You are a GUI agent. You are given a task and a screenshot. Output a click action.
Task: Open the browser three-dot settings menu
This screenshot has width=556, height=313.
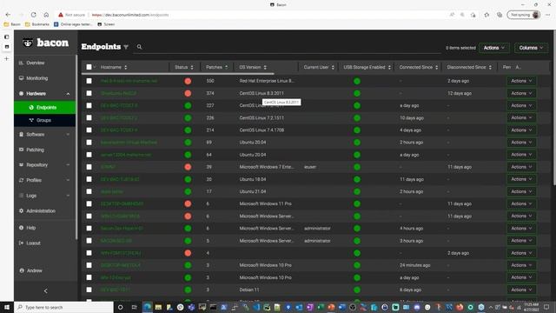(x=548, y=15)
